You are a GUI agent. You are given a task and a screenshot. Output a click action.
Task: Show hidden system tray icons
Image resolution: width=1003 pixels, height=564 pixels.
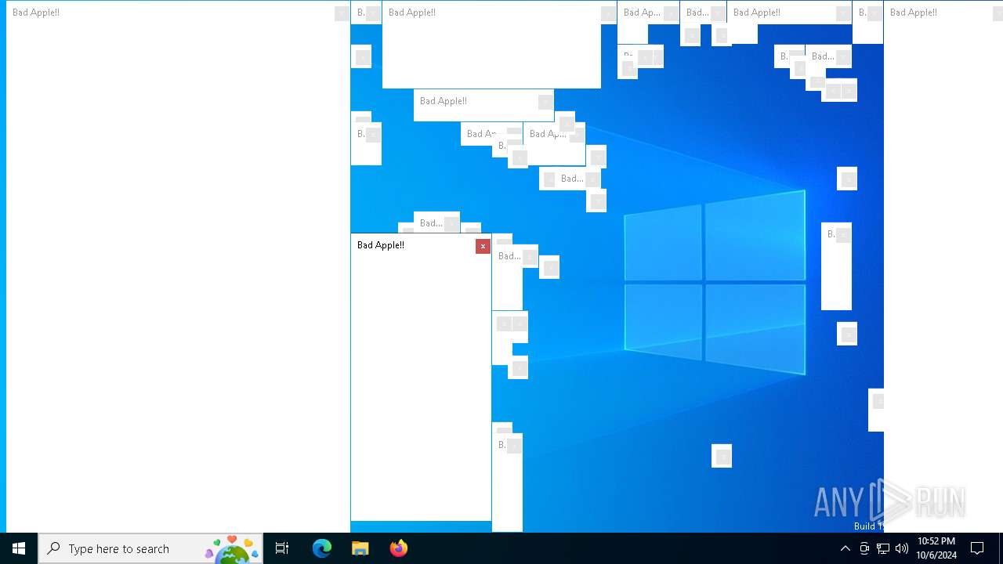845,548
